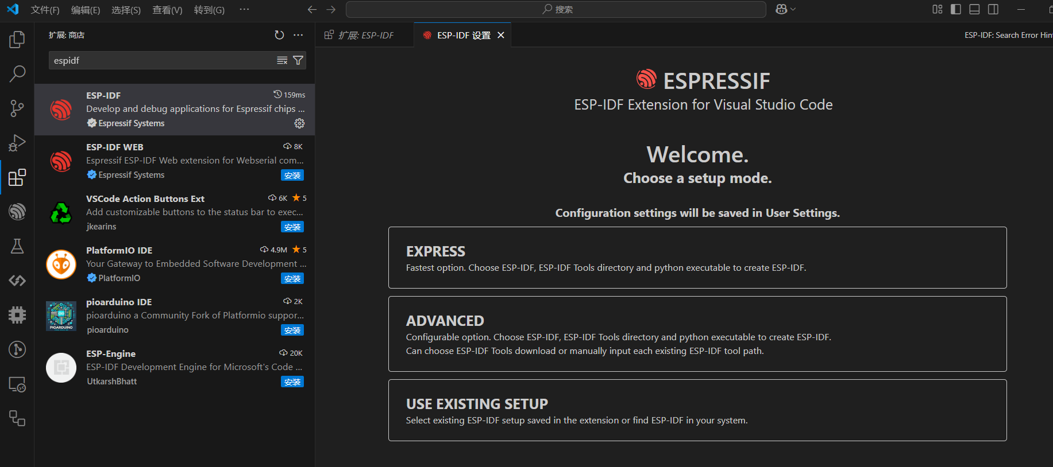The height and width of the screenshot is (467, 1053).
Task: Open the Explorer view in activity bar
Action: point(17,40)
